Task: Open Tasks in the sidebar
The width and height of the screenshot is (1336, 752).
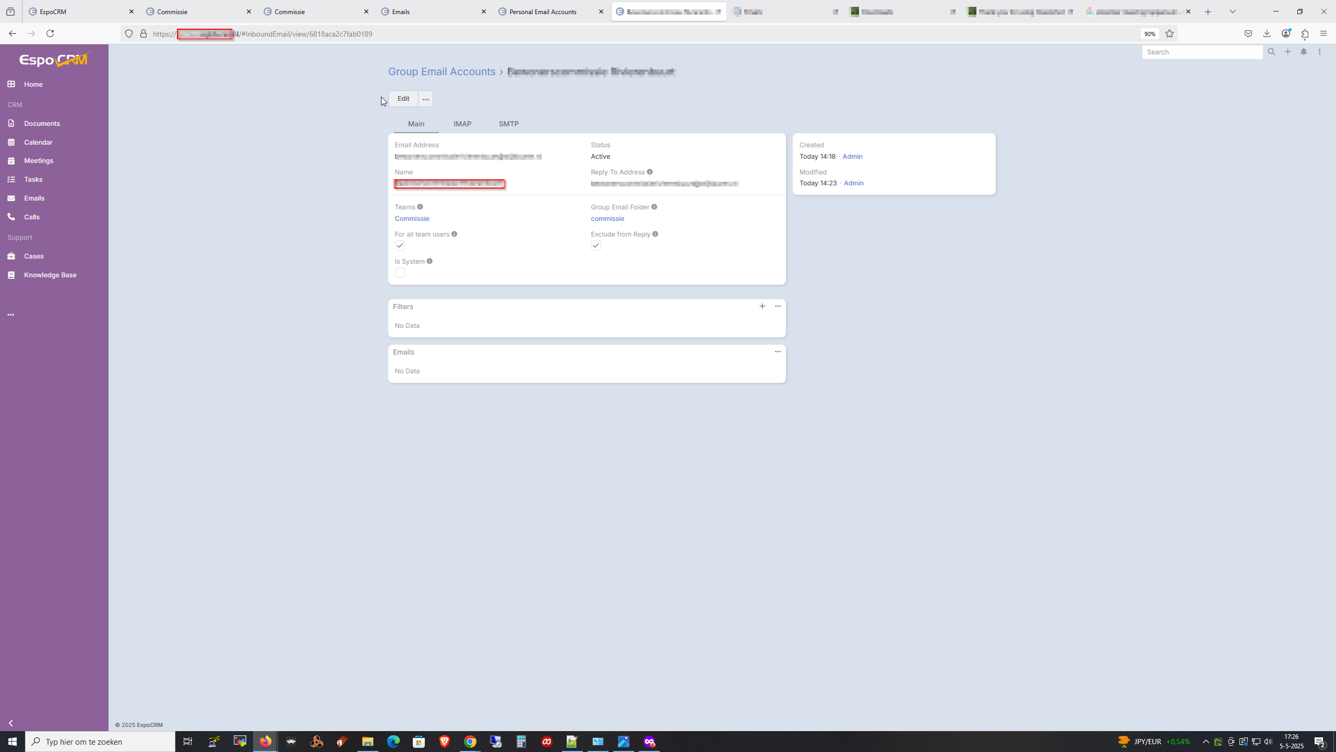Action: click(x=33, y=179)
